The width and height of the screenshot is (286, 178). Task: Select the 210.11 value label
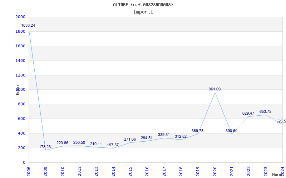click(96, 144)
